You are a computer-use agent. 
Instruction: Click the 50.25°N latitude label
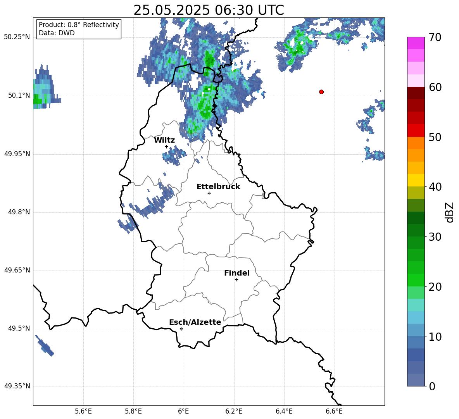pyautogui.click(x=17, y=37)
